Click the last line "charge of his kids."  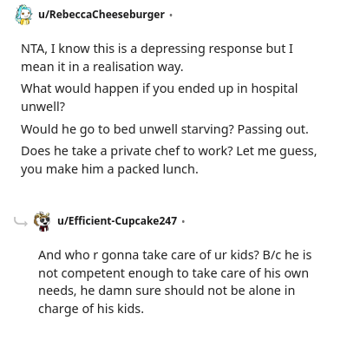click(x=91, y=309)
